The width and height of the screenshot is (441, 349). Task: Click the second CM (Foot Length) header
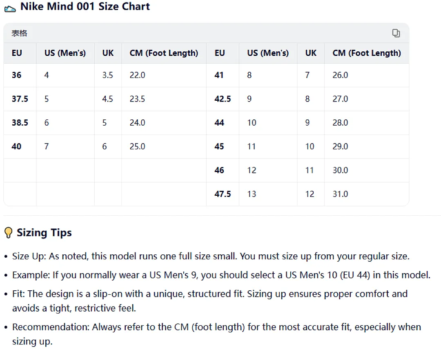click(367, 53)
